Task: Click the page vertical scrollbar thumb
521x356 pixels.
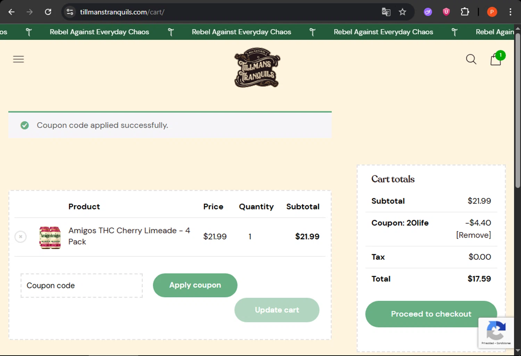Action: 518,111
